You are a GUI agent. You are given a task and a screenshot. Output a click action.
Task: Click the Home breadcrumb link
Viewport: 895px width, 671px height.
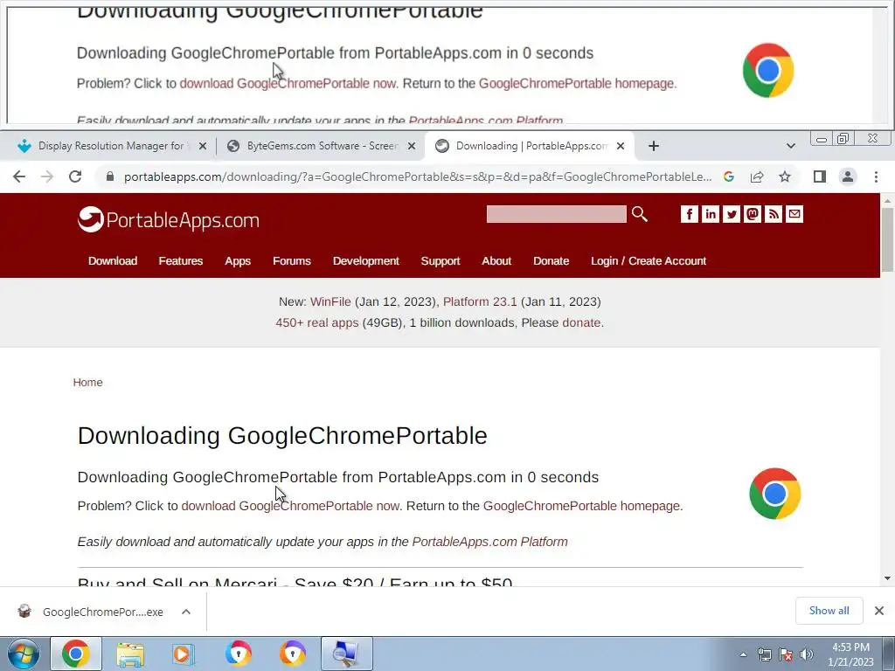click(87, 383)
